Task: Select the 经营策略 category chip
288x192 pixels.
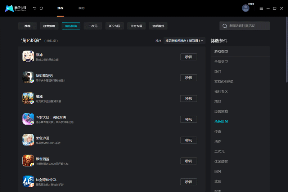Action: [49, 26]
